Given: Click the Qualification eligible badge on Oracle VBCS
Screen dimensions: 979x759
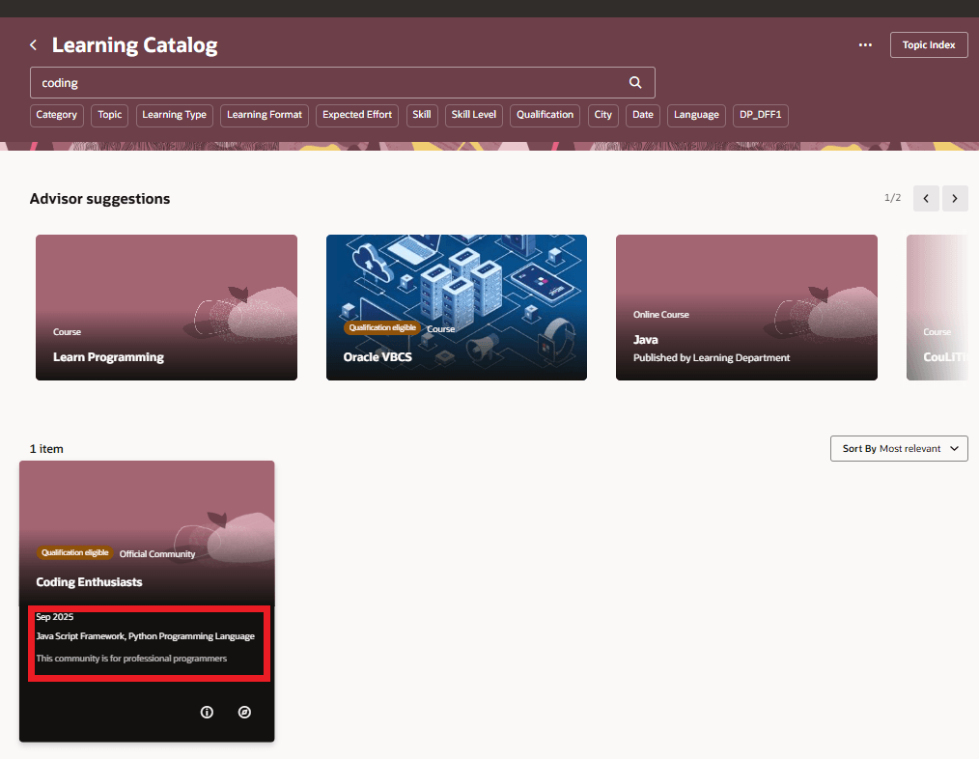Looking at the screenshot, I should click(382, 327).
